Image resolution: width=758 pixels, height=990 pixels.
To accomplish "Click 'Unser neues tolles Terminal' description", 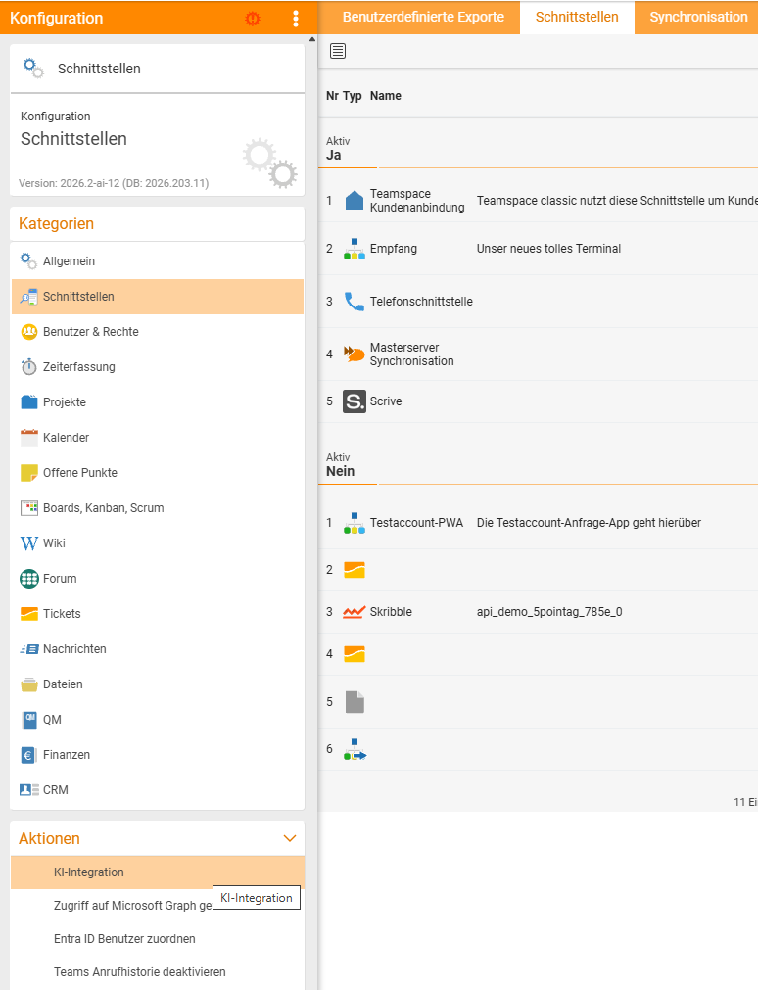I will pyautogui.click(x=549, y=249).
